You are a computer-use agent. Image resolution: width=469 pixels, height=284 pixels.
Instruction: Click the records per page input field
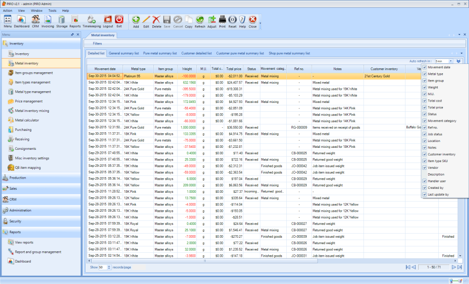[103, 267]
